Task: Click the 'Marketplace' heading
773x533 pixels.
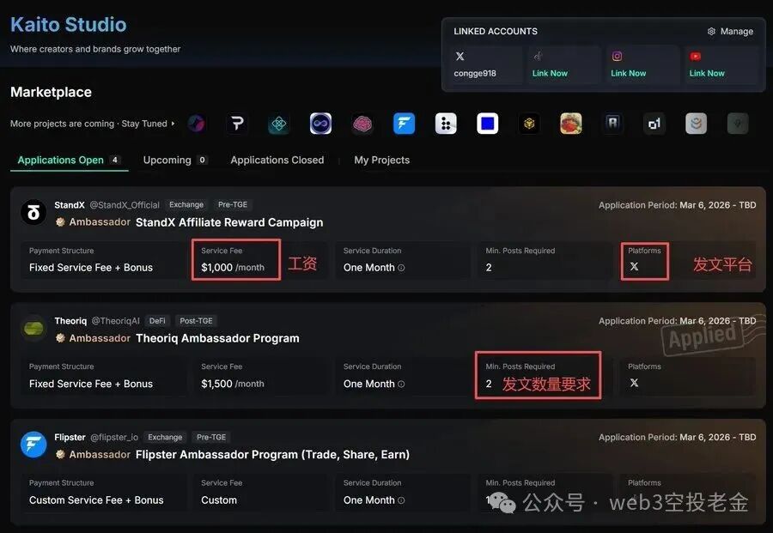Action: click(51, 92)
